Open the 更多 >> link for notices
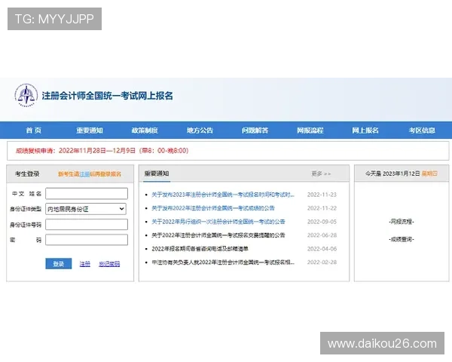Screen dimensions: 452x362 [x=321, y=173]
